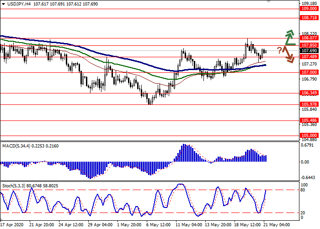
Task: Click the 11 May 04:00 date label
Action: 188,225
